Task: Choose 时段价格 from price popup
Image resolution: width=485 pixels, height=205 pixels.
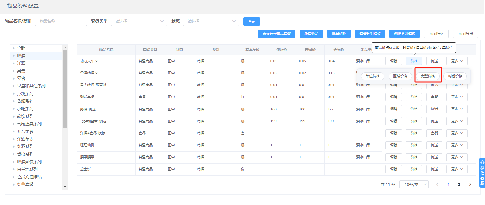Action: pos(455,76)
